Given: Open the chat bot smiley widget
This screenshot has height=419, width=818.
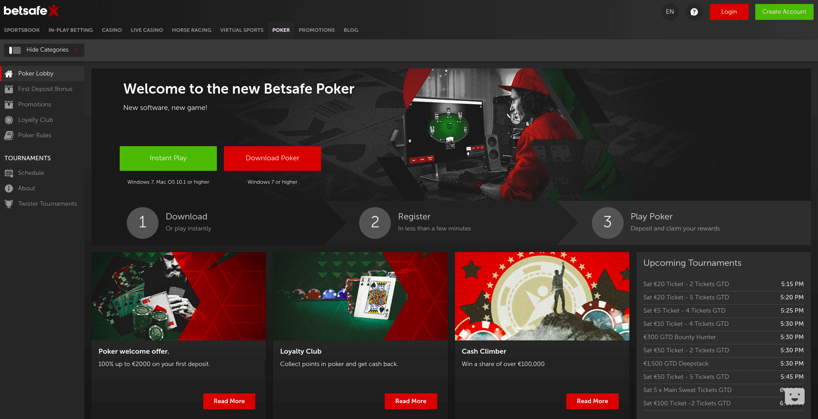Looking at the screenshot, I should pyautogui.click(x=795, y=396).
